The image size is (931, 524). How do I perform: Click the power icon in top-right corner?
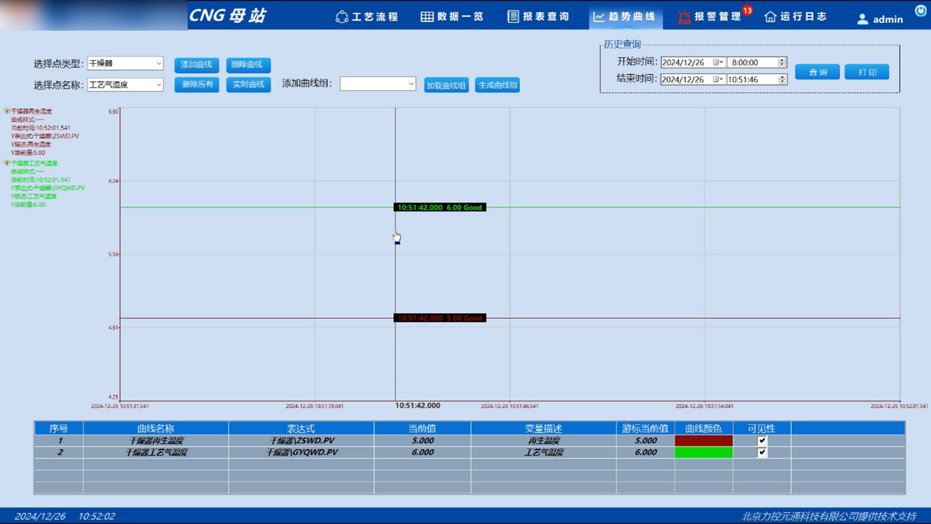920,11
